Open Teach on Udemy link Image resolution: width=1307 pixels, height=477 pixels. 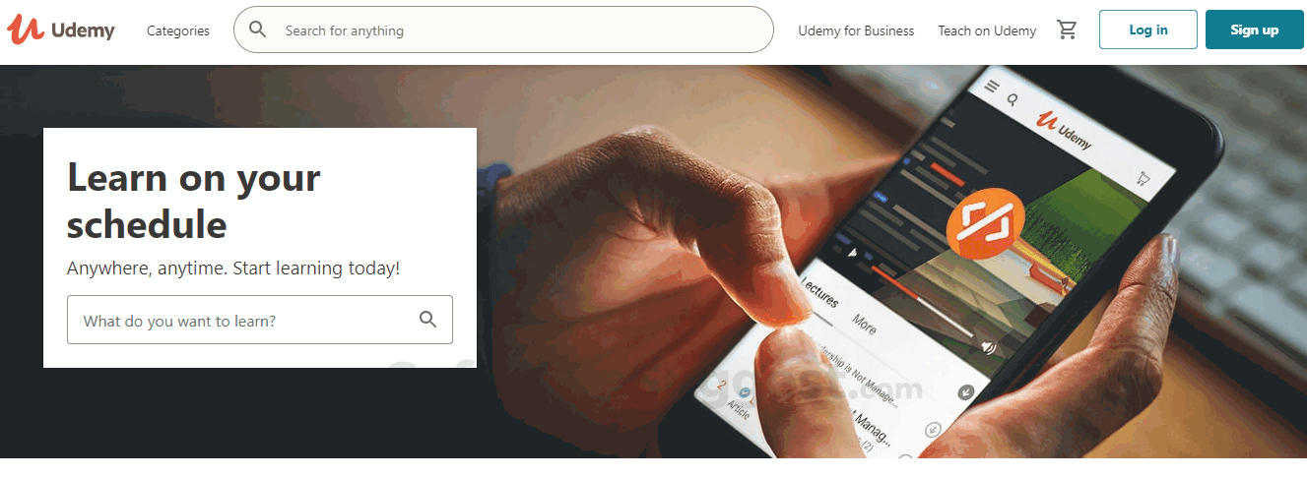tap(987, 30)
